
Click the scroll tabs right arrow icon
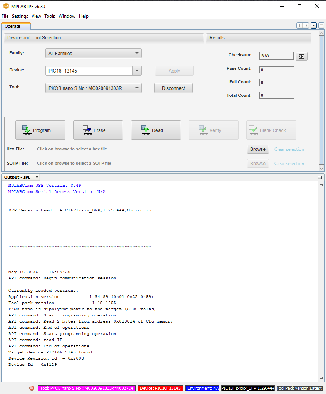306,25
